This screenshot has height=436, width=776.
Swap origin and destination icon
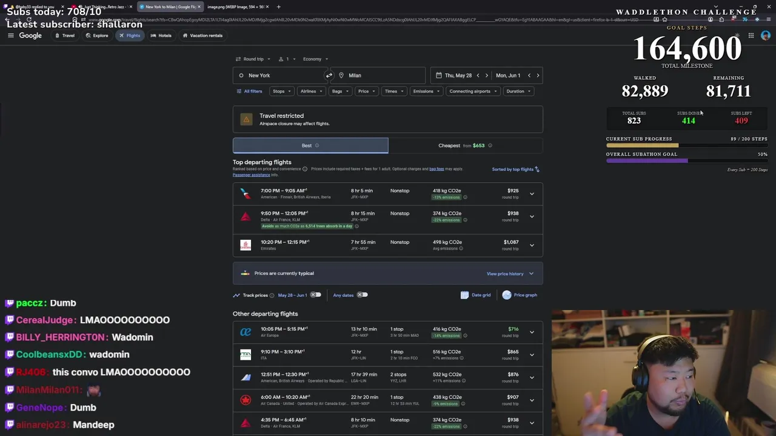pyautogui.click(x=329, y=75)
